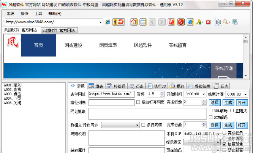Click the 路径列表 input field
The width and height of the screenshot is (253, 153).
111,103
